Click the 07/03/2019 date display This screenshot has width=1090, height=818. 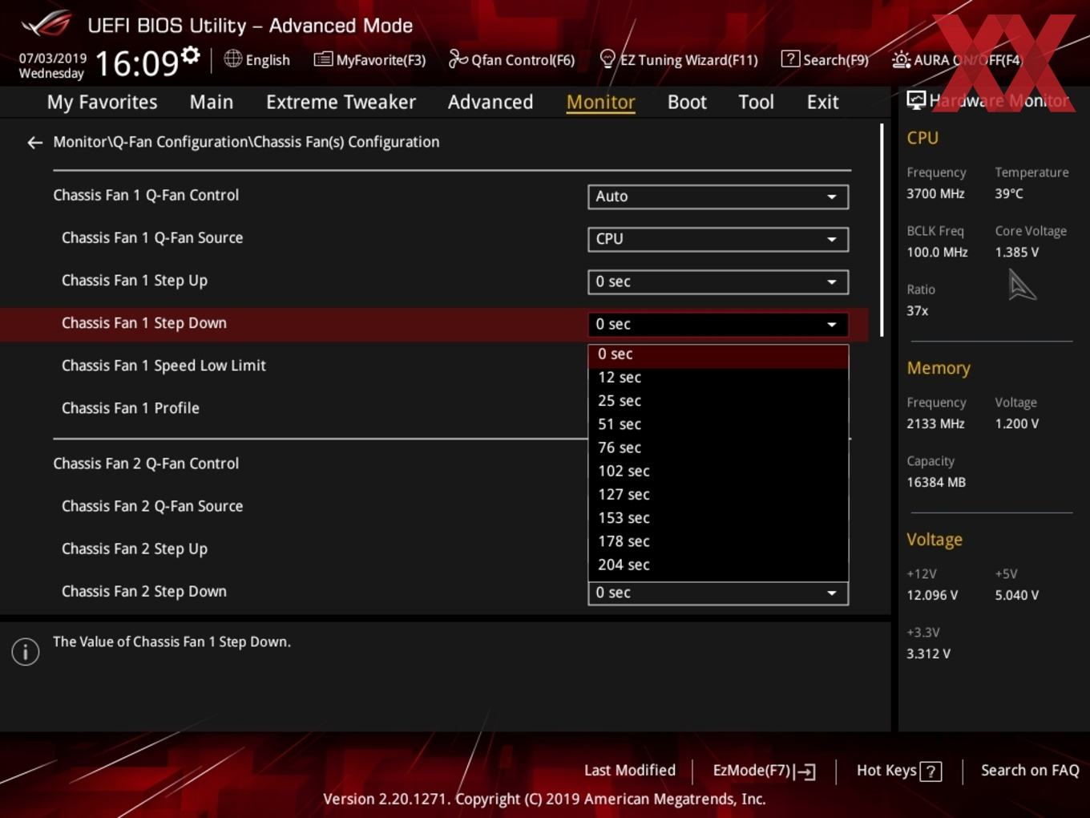52,58
